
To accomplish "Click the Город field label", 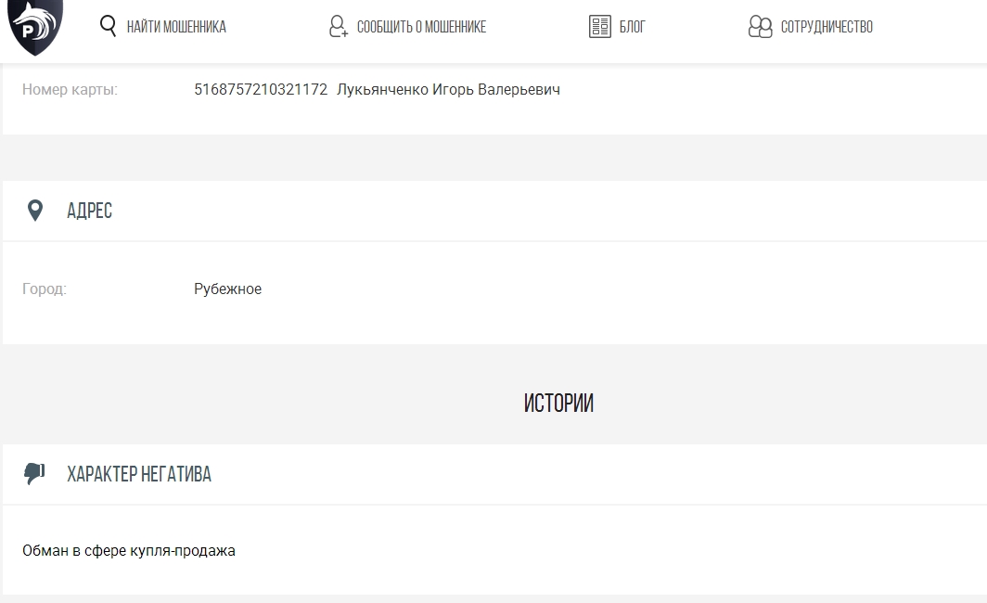I will [x=45, y=289].
